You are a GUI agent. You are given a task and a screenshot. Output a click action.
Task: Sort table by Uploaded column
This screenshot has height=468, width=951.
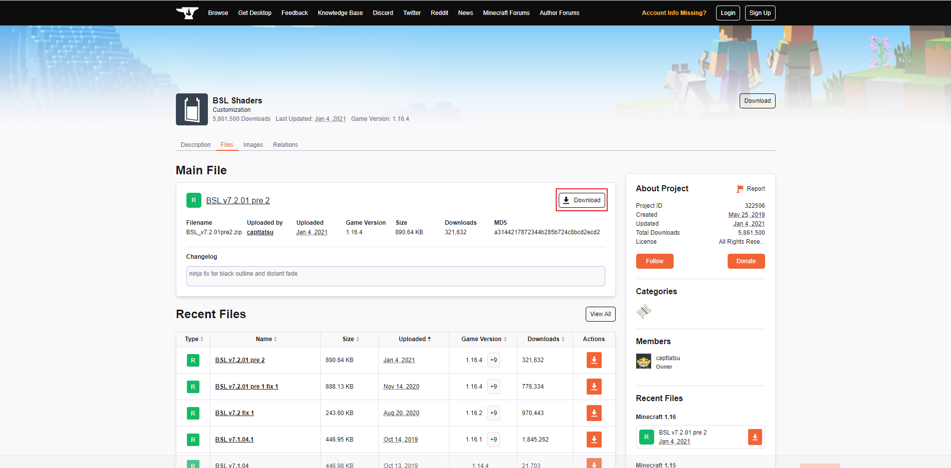415,339
